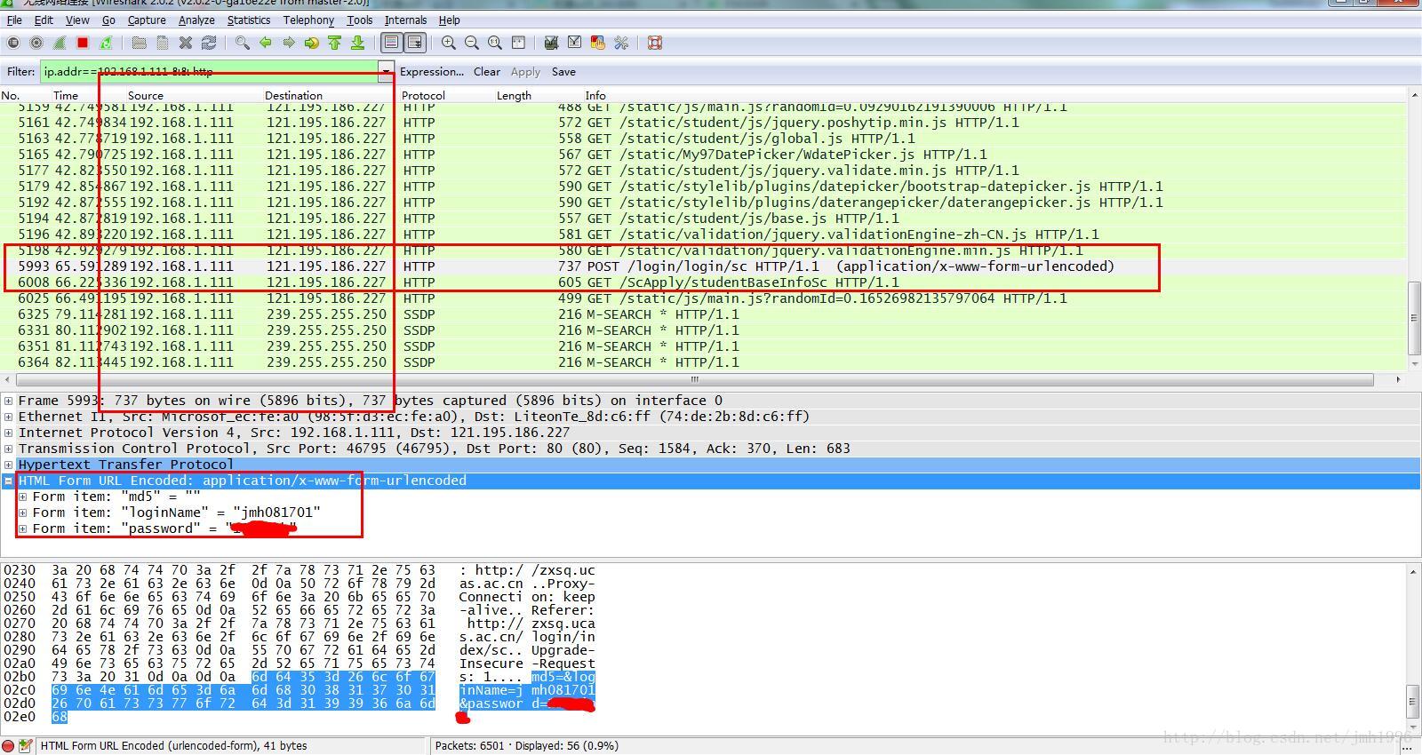
Task: Expand Internet Protocol Version 4 node
Action: pos(8,433)
